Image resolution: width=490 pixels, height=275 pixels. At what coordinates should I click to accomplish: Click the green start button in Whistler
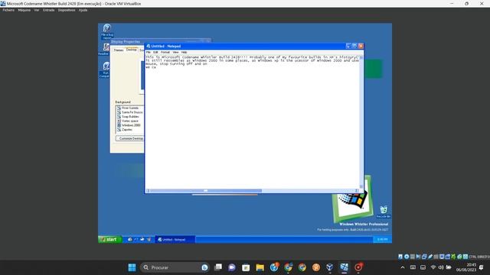109,239
